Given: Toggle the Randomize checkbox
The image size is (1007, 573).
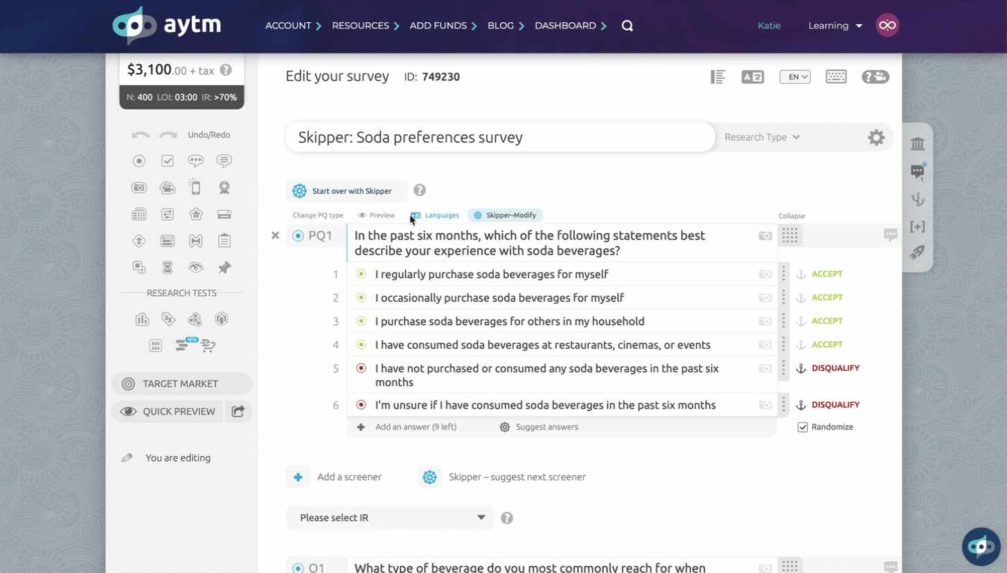Looking at the screenshot, I should [802, 427].
